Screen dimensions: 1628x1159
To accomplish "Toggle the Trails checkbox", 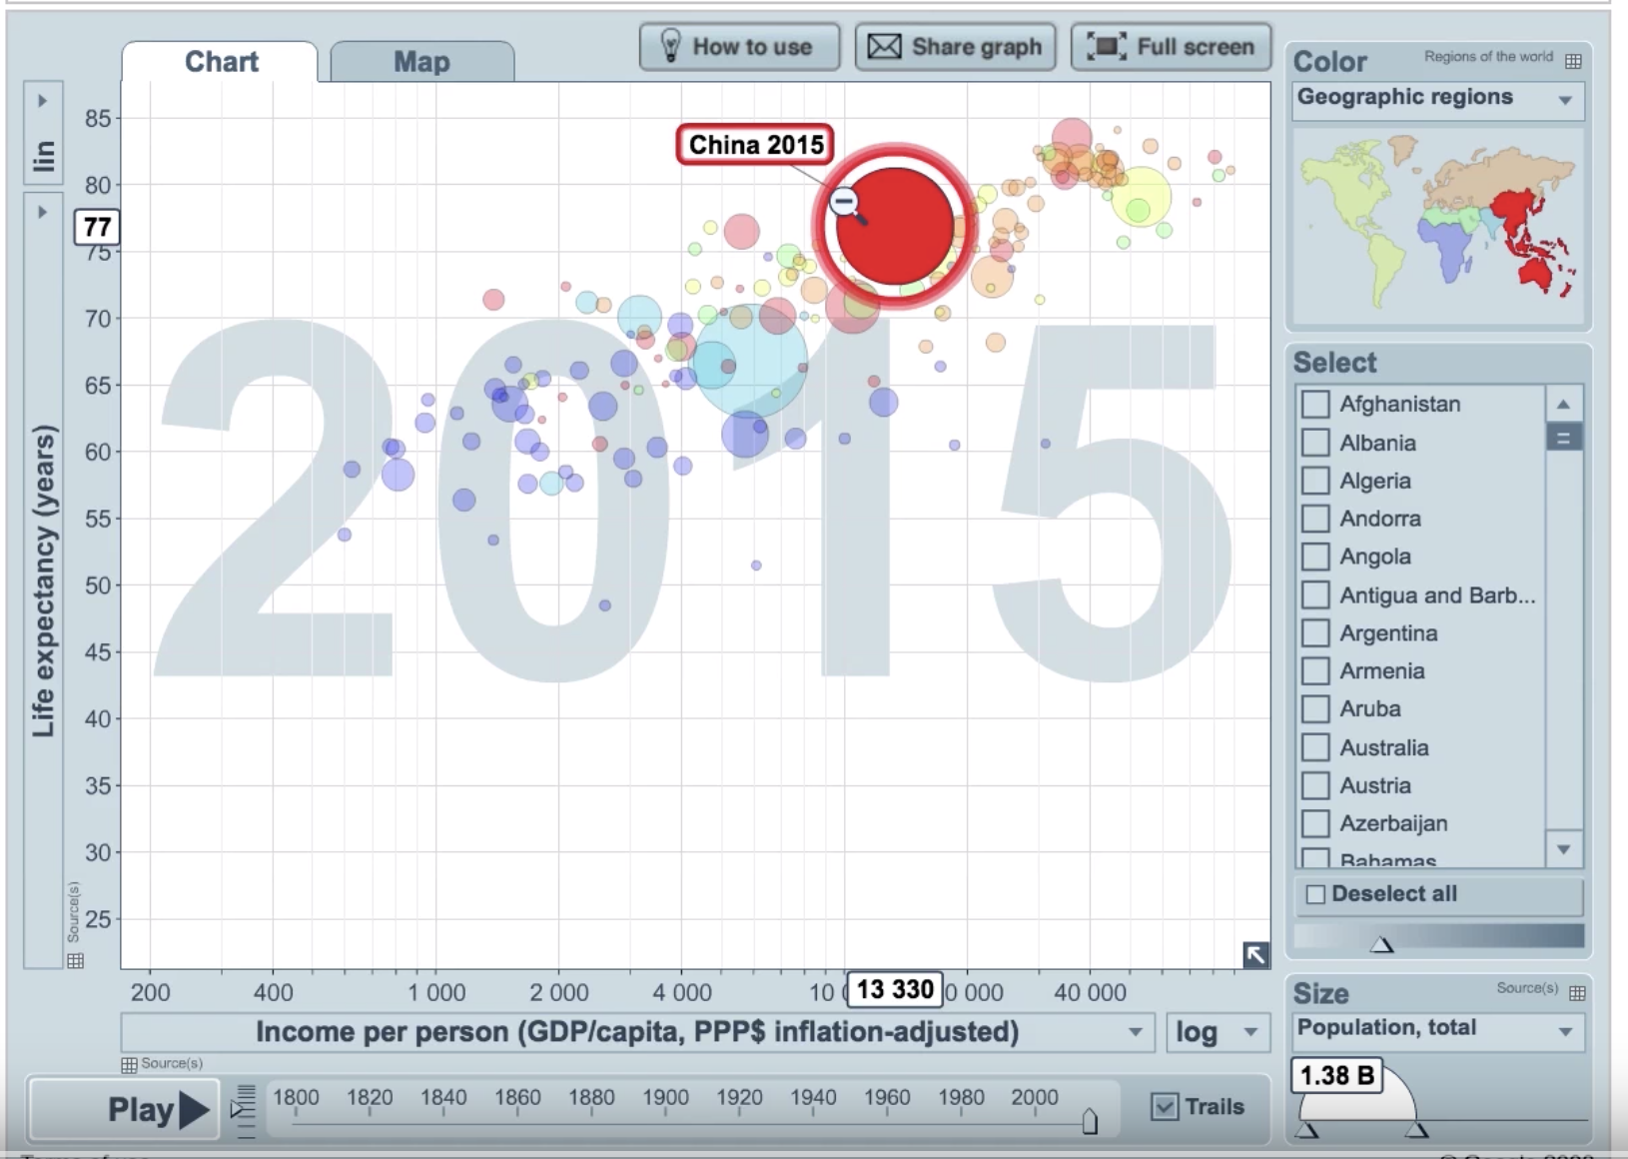I will point(1165,1107).
